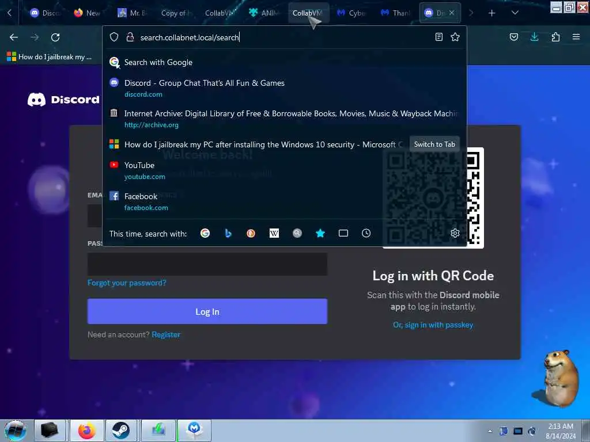590x442 pixels.
Task: Open the Register link
Action: (166, 334)
